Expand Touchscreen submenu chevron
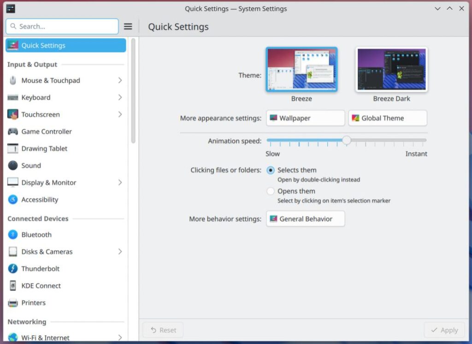 (x=120, y=114)
